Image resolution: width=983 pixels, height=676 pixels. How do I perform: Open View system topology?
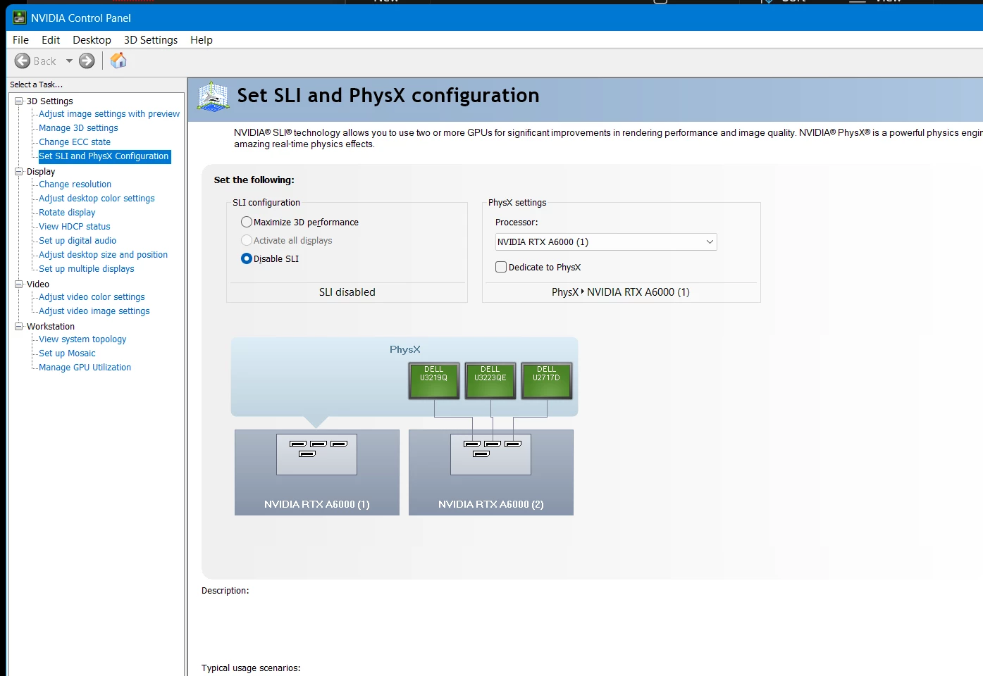pyautogui.click(x=82, y=339)
